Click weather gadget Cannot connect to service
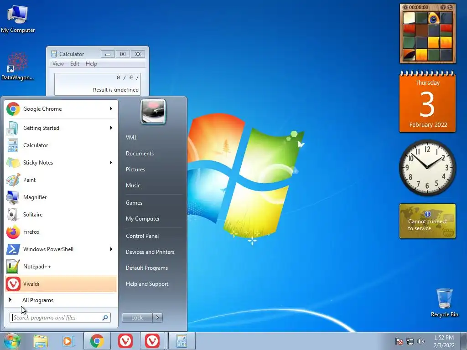467x350 pixels. click(427, 221)
